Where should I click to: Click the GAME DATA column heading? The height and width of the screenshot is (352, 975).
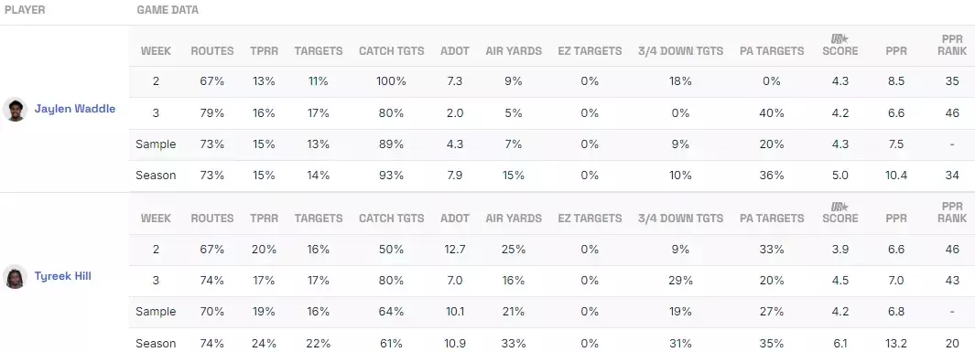[x=168, y=10]
